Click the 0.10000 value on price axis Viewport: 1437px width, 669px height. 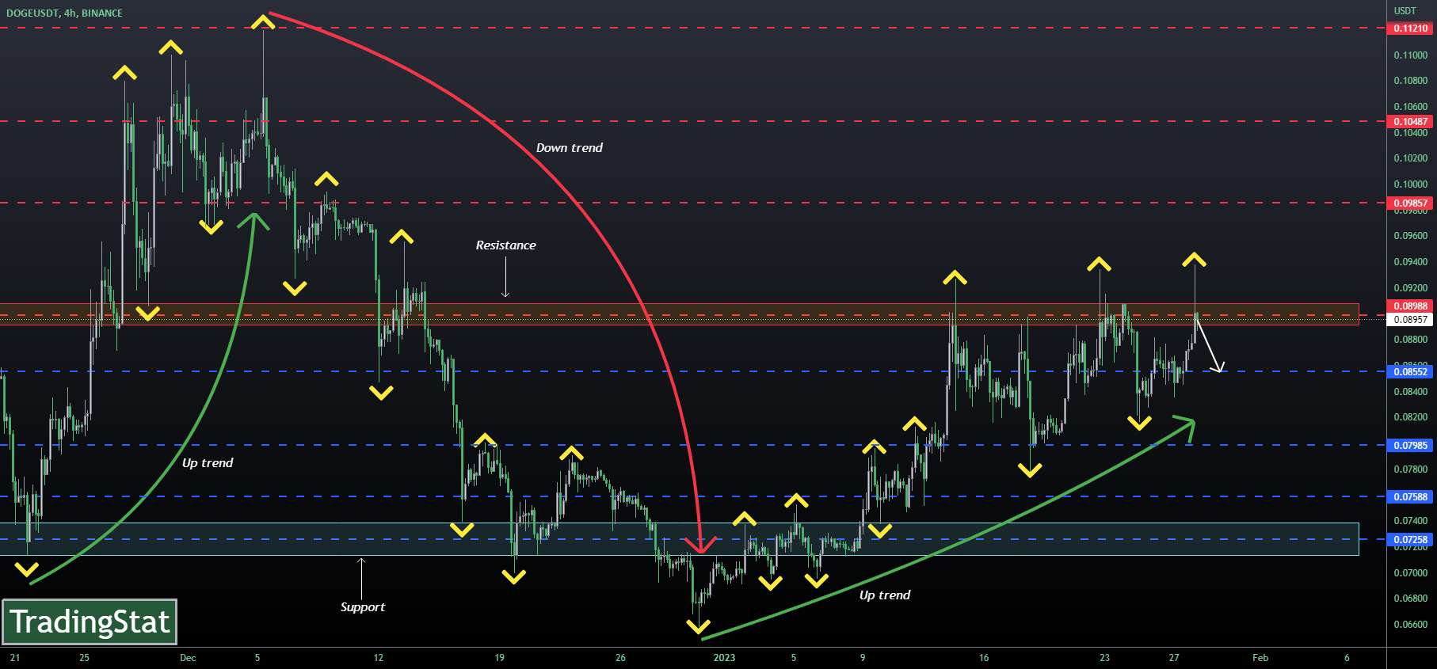tap(1411, 184)
